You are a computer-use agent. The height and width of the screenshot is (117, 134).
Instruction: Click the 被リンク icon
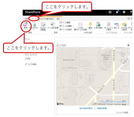tap(117, 24)
